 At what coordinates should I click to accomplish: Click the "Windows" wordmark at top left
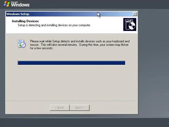click(20, 5)
